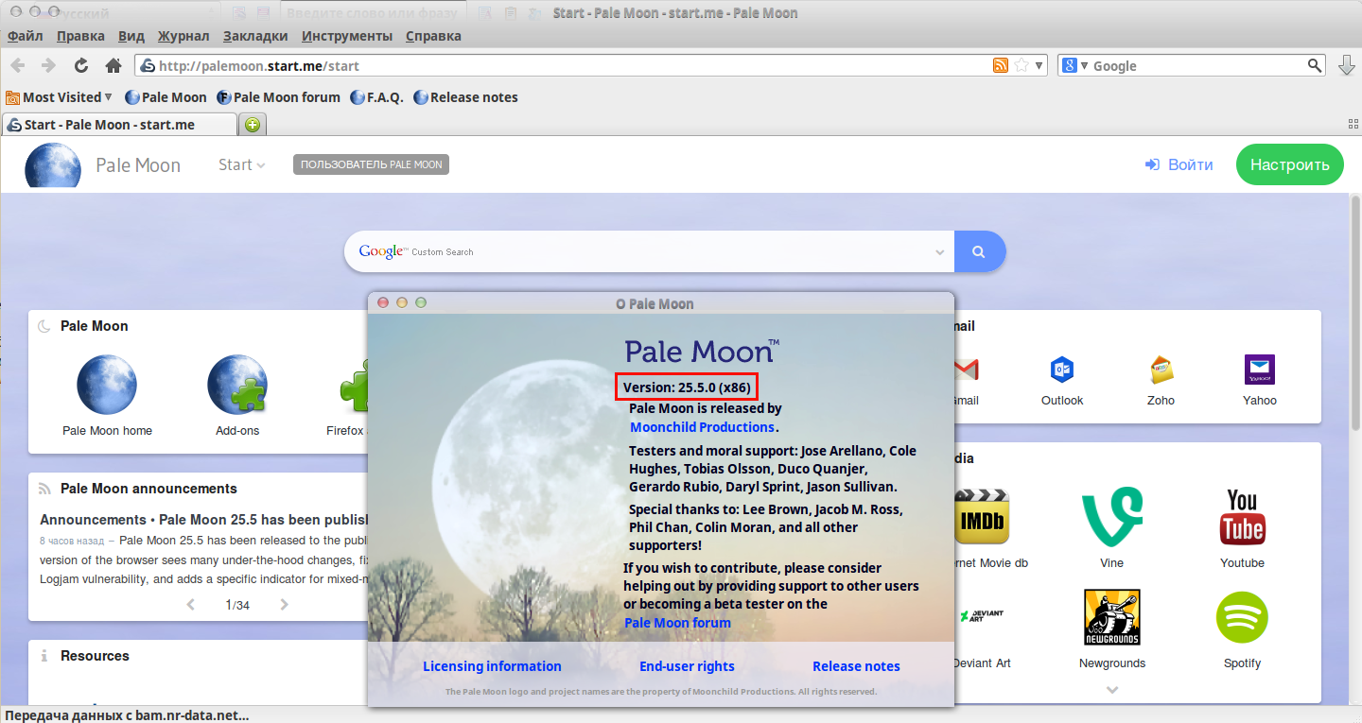Open the Google search engine selector
This screenshot has height=723, width=1362.
point(1076,66)
